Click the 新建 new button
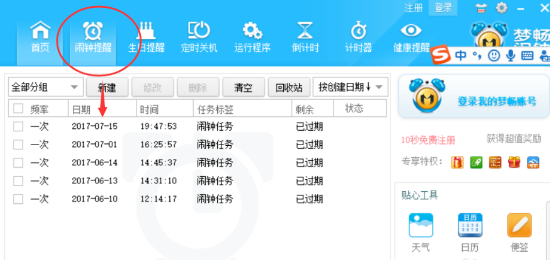 [107, 87]
